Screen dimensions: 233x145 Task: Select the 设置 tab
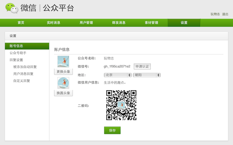coord(184,23)
